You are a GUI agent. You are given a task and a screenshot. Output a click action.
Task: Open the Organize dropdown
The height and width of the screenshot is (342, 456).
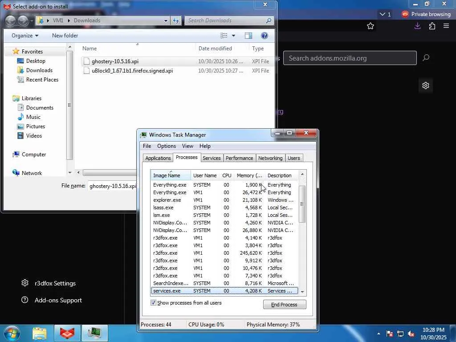25,36
